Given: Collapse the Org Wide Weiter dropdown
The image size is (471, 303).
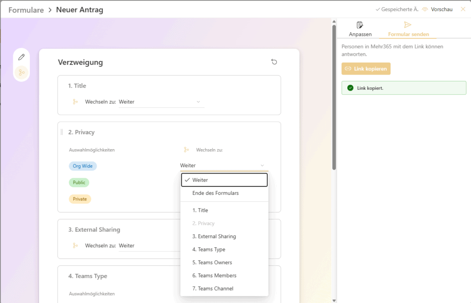Looking at the screenshot, I should [x=224, y=166].
